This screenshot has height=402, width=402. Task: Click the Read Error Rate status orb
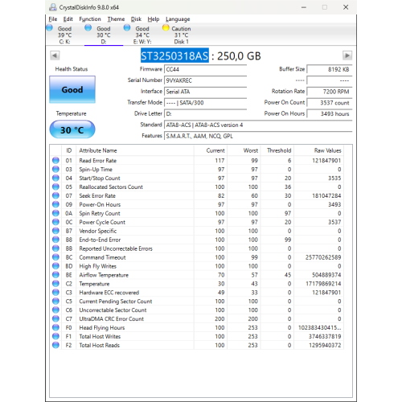pyautogui.click(x=55, y=160)
